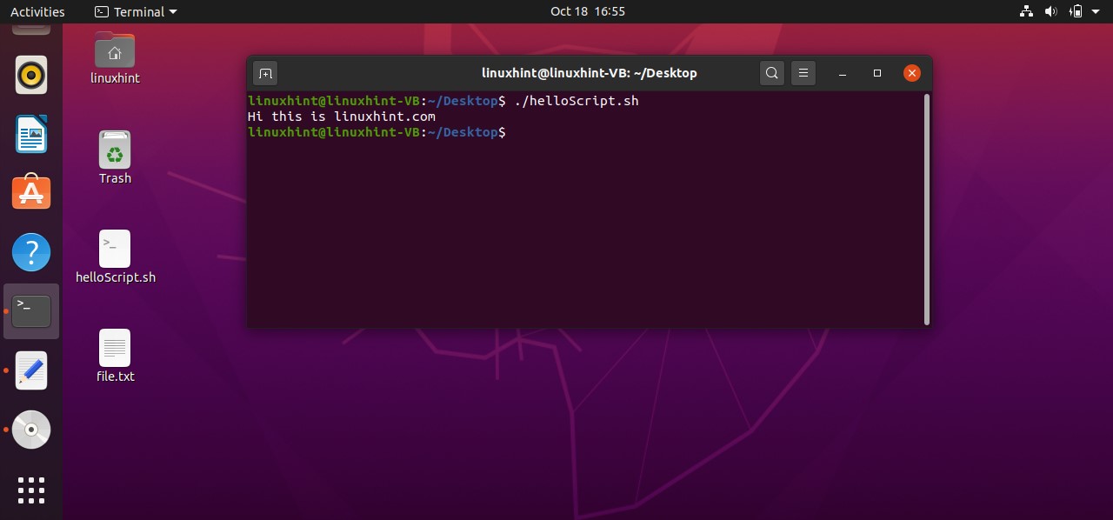
Task: Maximize the terminal window
Action: click(877, 73)
